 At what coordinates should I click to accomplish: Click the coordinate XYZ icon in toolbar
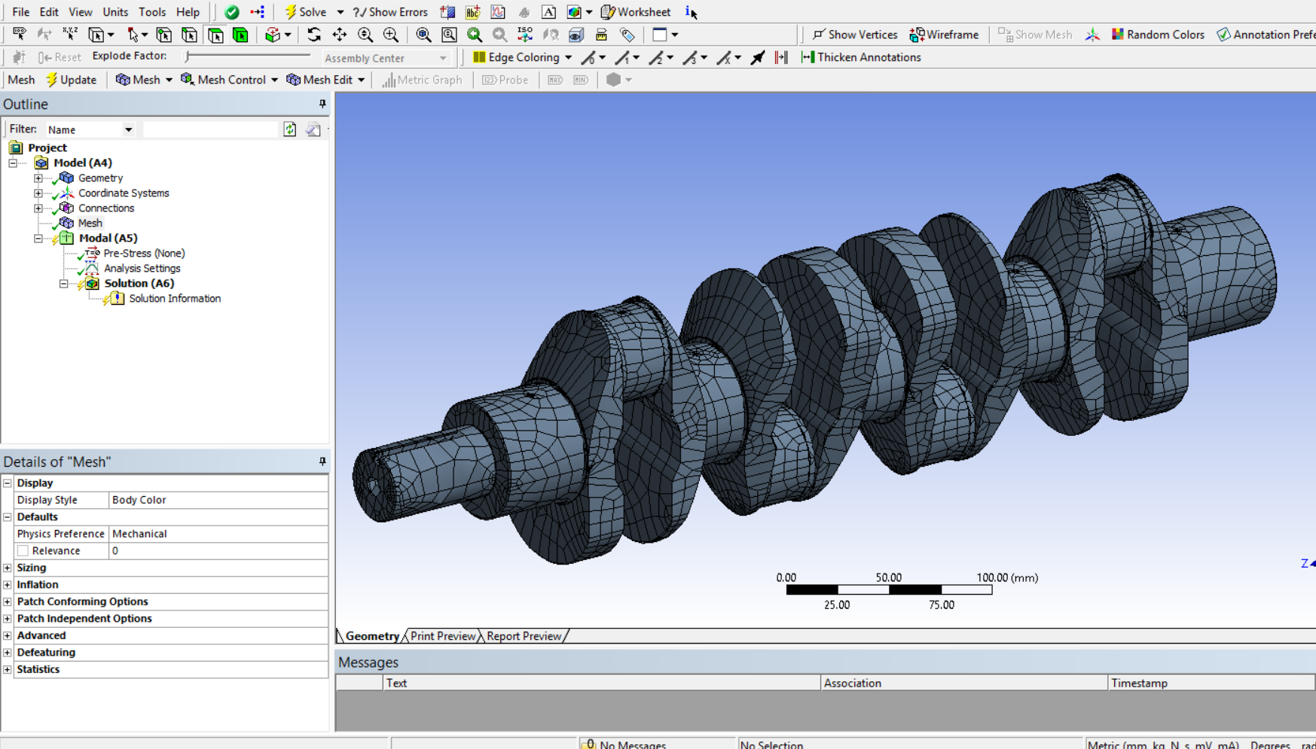(x=70, y=35)
